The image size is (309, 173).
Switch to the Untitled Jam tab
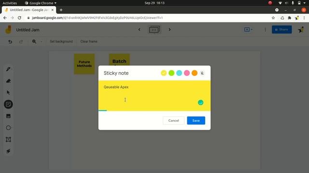click(29, 10)
